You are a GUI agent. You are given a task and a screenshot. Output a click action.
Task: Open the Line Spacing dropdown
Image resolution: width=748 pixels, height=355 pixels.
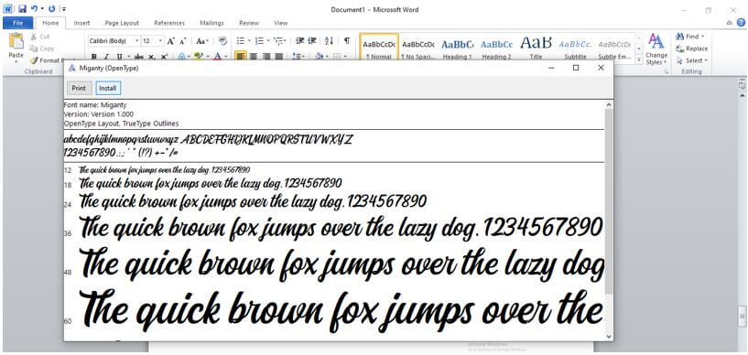point(299,57)
